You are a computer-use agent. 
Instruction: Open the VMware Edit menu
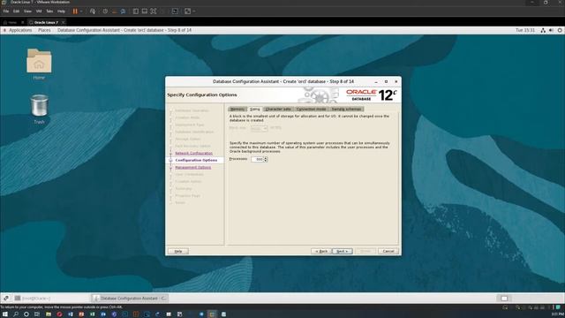tap(16, 11)
